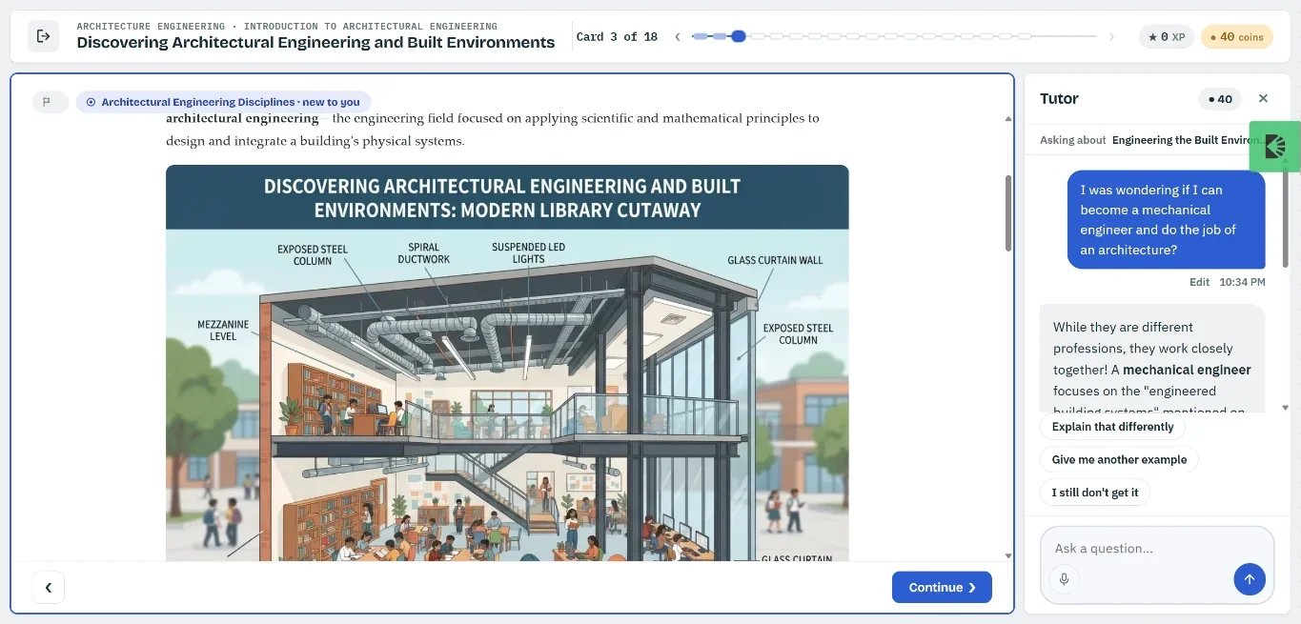Select the 'Explain that differently' suggestion

point(1112,427)
